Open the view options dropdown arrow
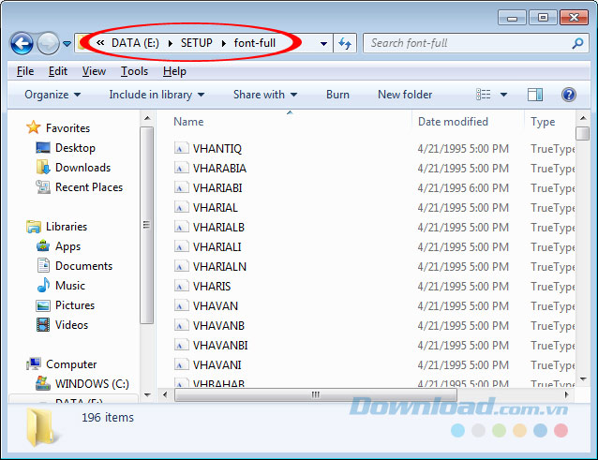The height and width of the screenshot is (460, 598). point(503,95)
